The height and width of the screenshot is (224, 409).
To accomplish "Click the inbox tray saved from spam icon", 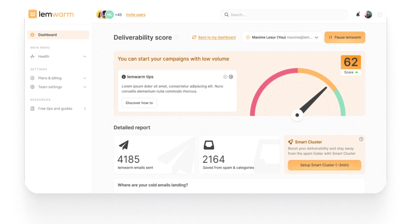I will tap(209, 145).
